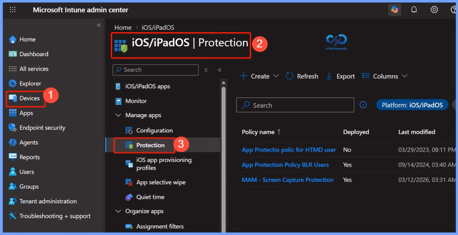Click the Quiet time clock icon
The width and height of the screenshot is (458, 235).
[x=129, y=197]
